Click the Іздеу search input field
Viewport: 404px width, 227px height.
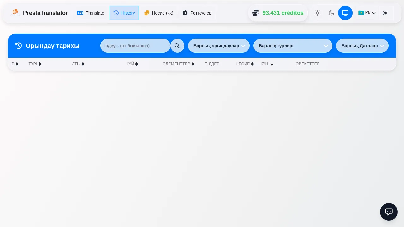click(x=135, y=46)
